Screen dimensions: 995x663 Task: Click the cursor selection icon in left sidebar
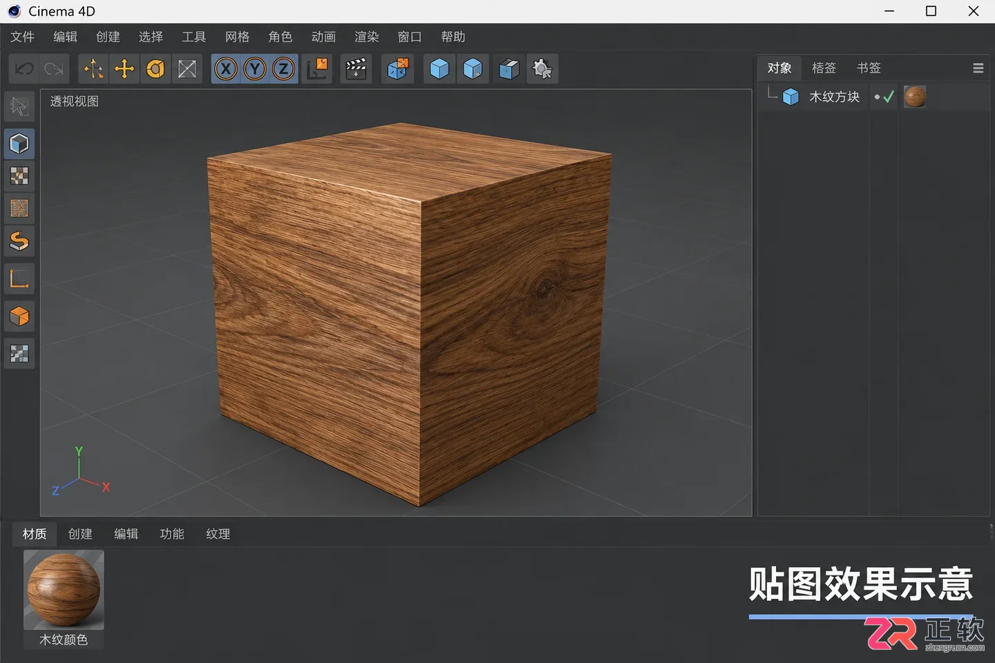pos(19,106)
